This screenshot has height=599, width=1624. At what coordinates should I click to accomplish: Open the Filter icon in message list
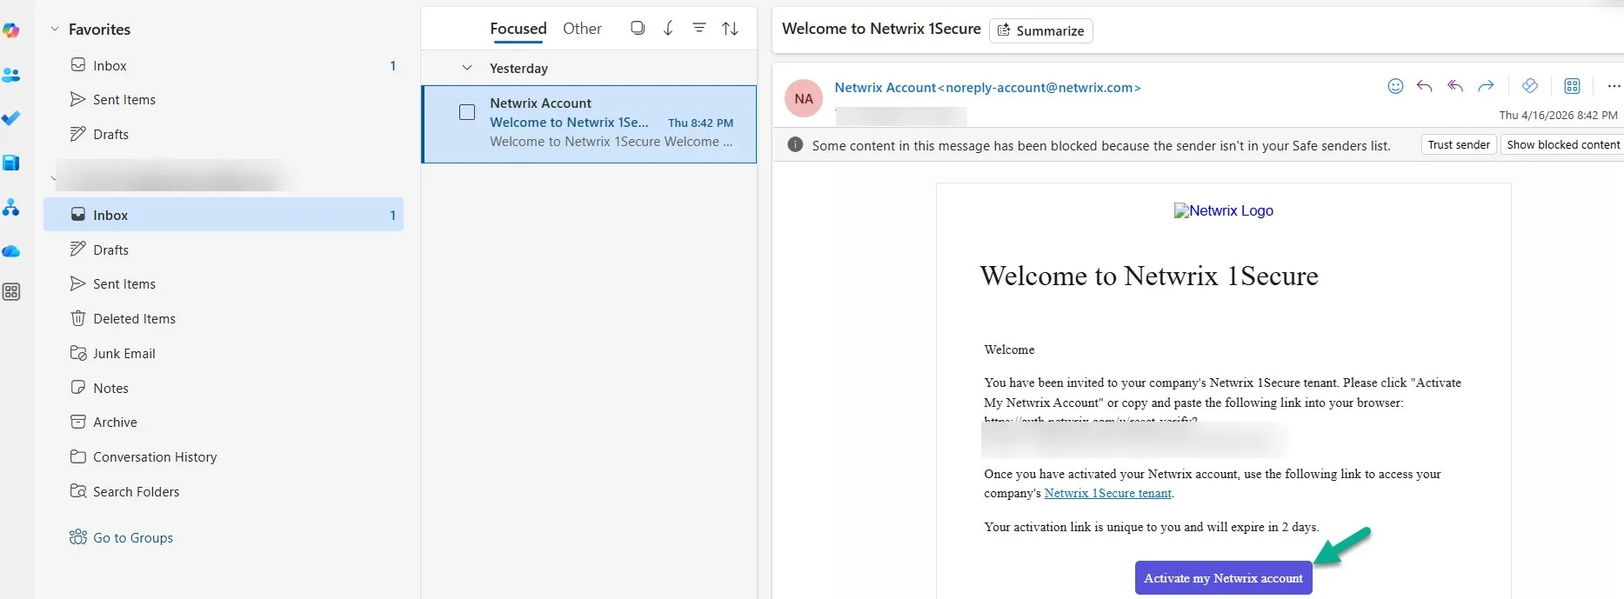(698, 28)
